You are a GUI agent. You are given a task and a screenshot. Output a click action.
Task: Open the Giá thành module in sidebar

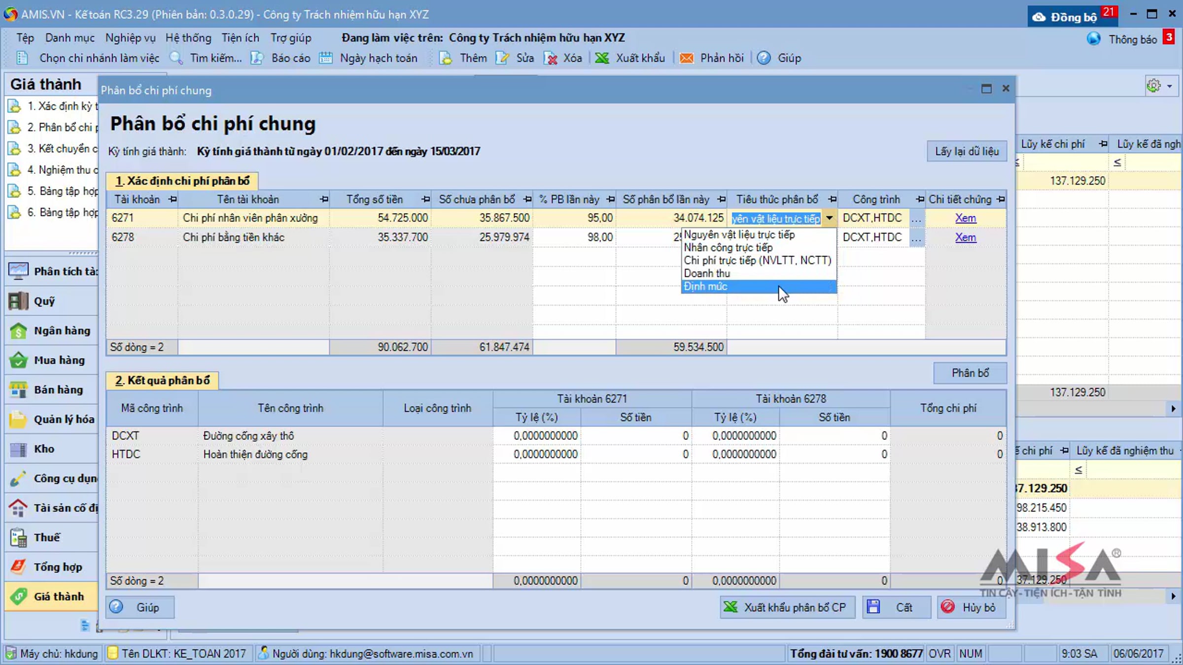[52, 597]
